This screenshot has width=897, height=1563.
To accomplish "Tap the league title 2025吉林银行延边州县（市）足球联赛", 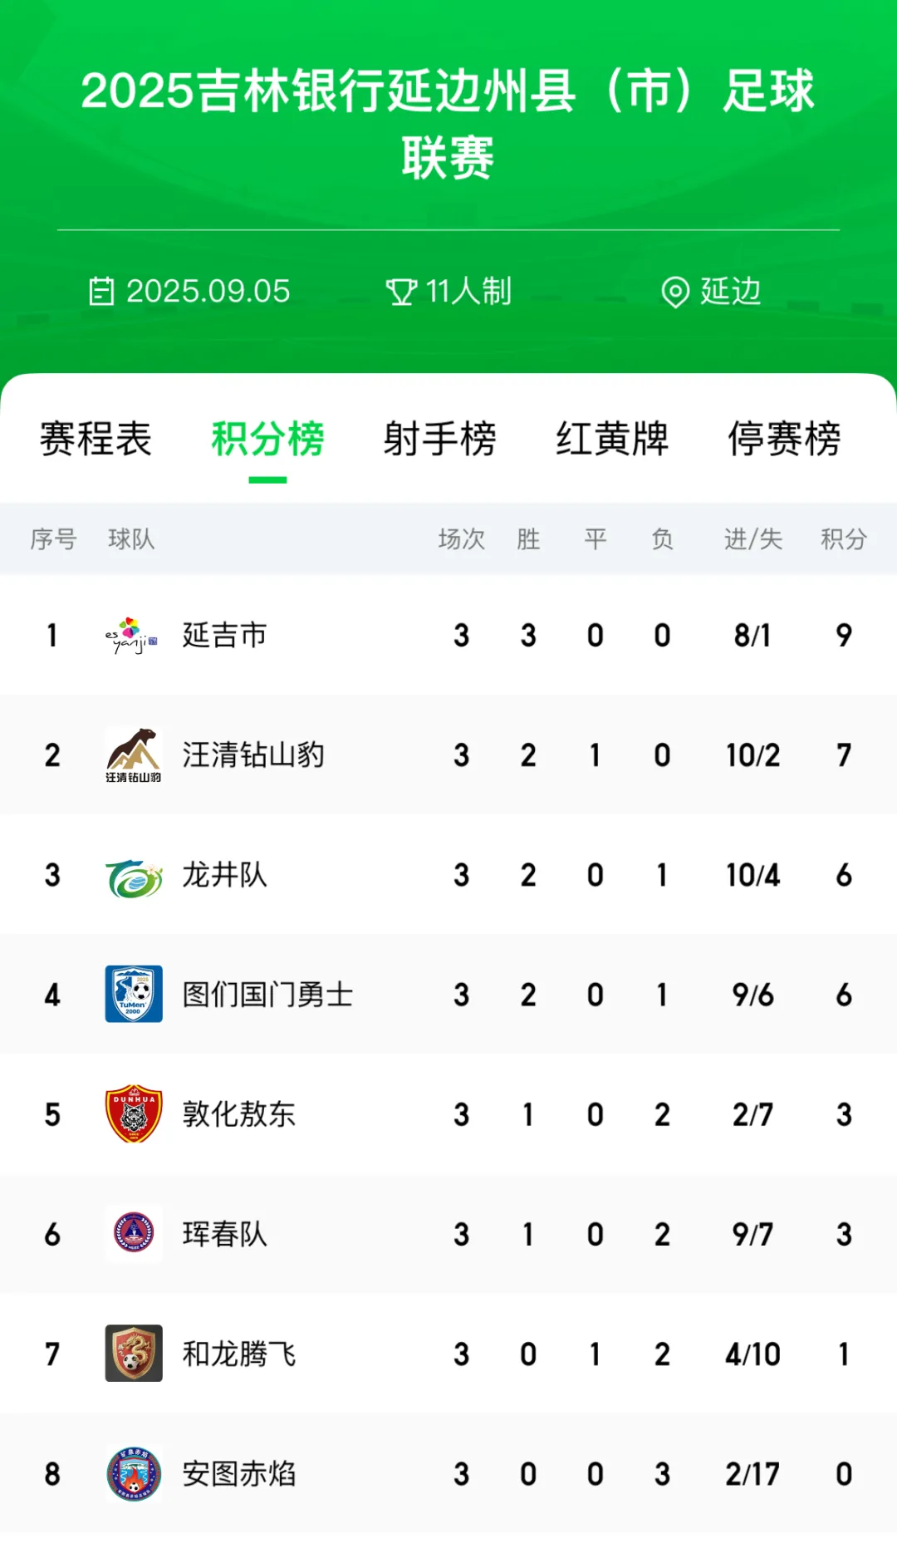I will coord(448,124).
